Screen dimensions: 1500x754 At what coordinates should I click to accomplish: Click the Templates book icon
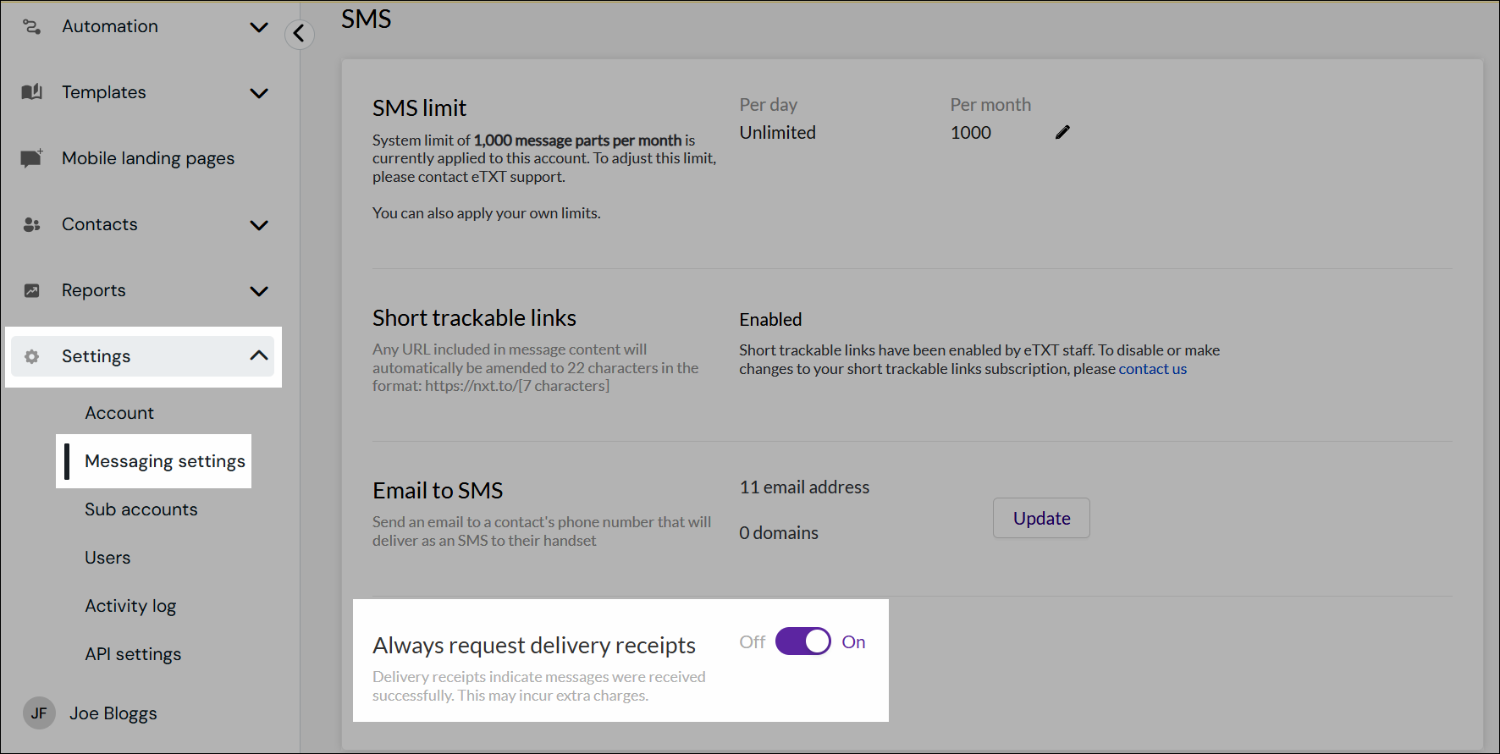31,92
